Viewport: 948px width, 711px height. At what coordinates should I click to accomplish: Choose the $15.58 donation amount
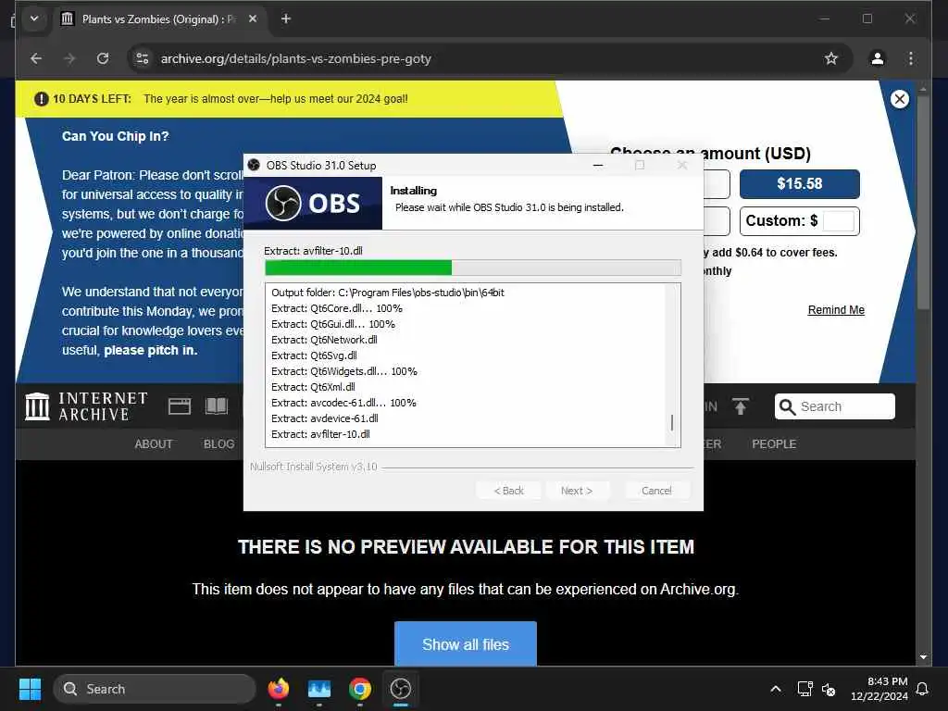(x=799, y=184)
